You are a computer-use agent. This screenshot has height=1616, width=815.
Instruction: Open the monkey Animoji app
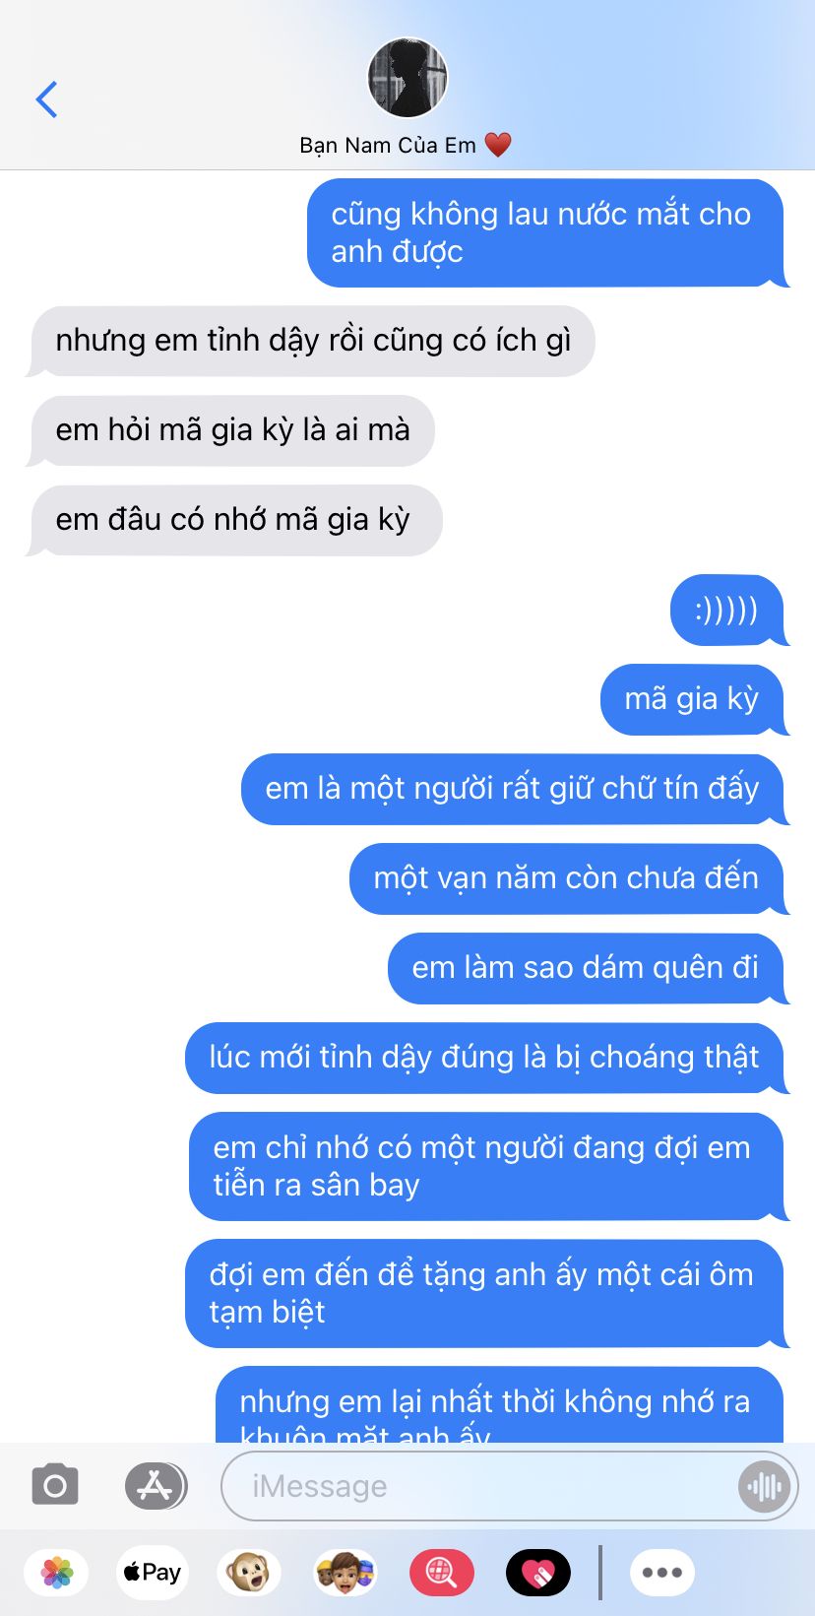pyautogui.click(x=248, y=1573)
